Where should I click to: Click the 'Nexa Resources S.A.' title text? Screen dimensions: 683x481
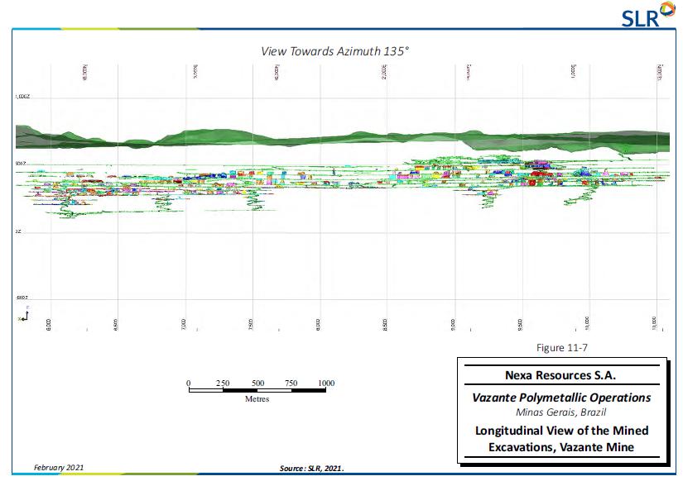tap(560, 375)
